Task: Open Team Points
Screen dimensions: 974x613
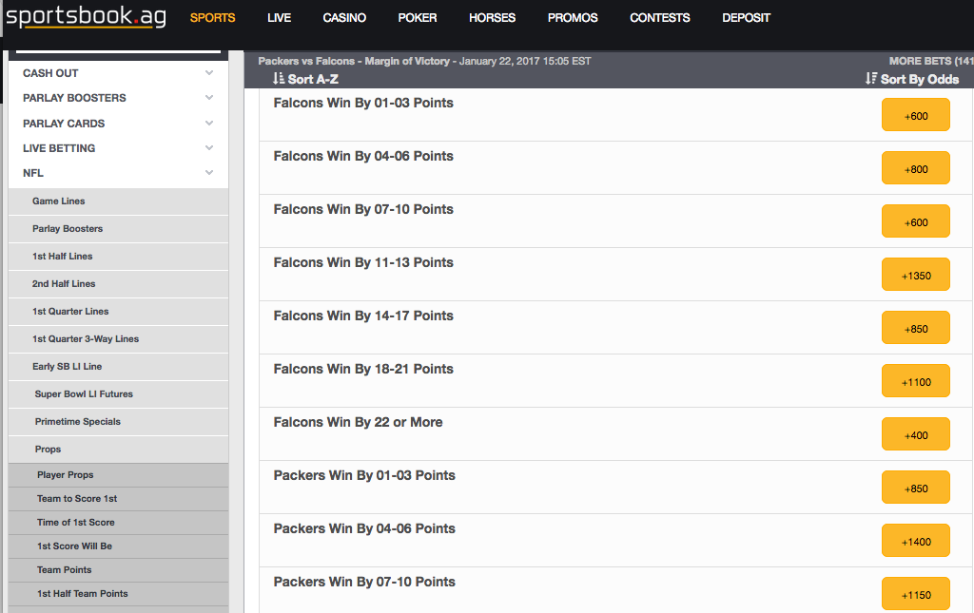Action: click(x=118, y=569)
